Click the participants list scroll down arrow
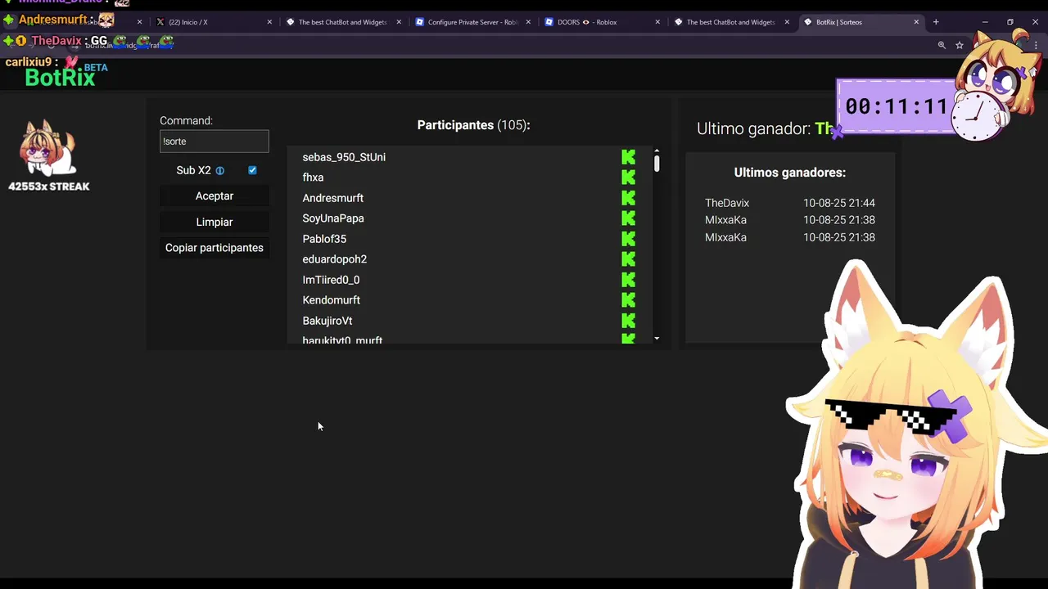The width and height of the screenshot is (1048, 589). coord(657,338)
